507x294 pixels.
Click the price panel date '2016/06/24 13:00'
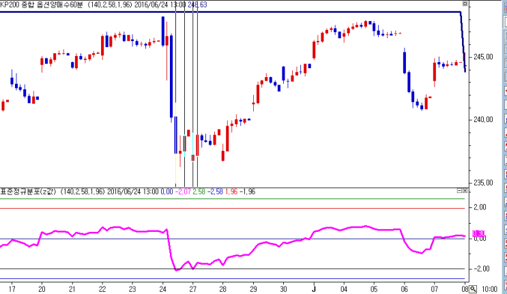pos(160,5)
